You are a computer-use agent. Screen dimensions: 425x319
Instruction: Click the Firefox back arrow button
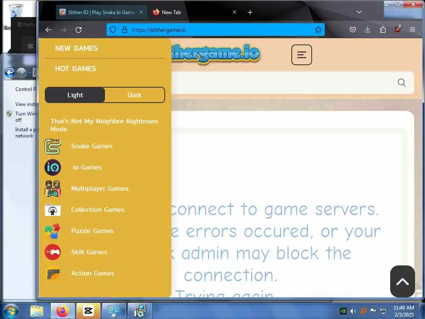[49, 30]
